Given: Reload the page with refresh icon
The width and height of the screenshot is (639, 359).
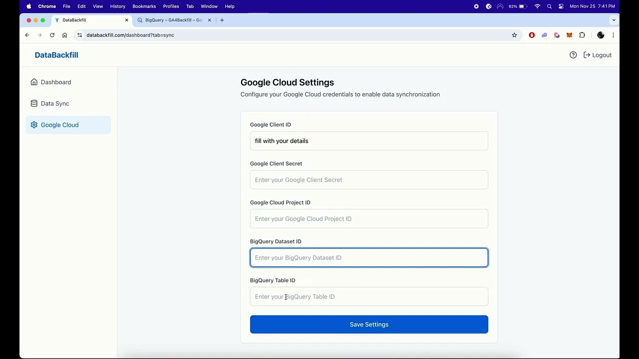Looking at the screenshot, I should (52, 35).
